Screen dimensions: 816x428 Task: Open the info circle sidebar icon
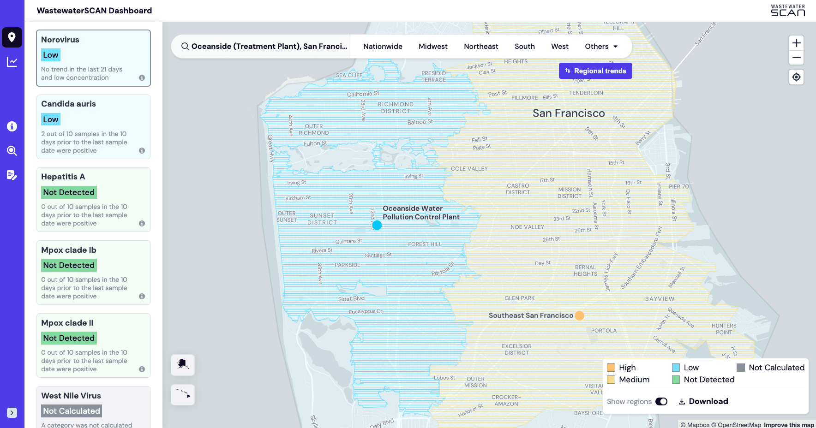click(x=12, y=126)
